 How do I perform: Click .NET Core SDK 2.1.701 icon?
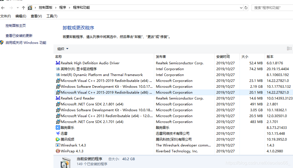click(x=58, y=122)
